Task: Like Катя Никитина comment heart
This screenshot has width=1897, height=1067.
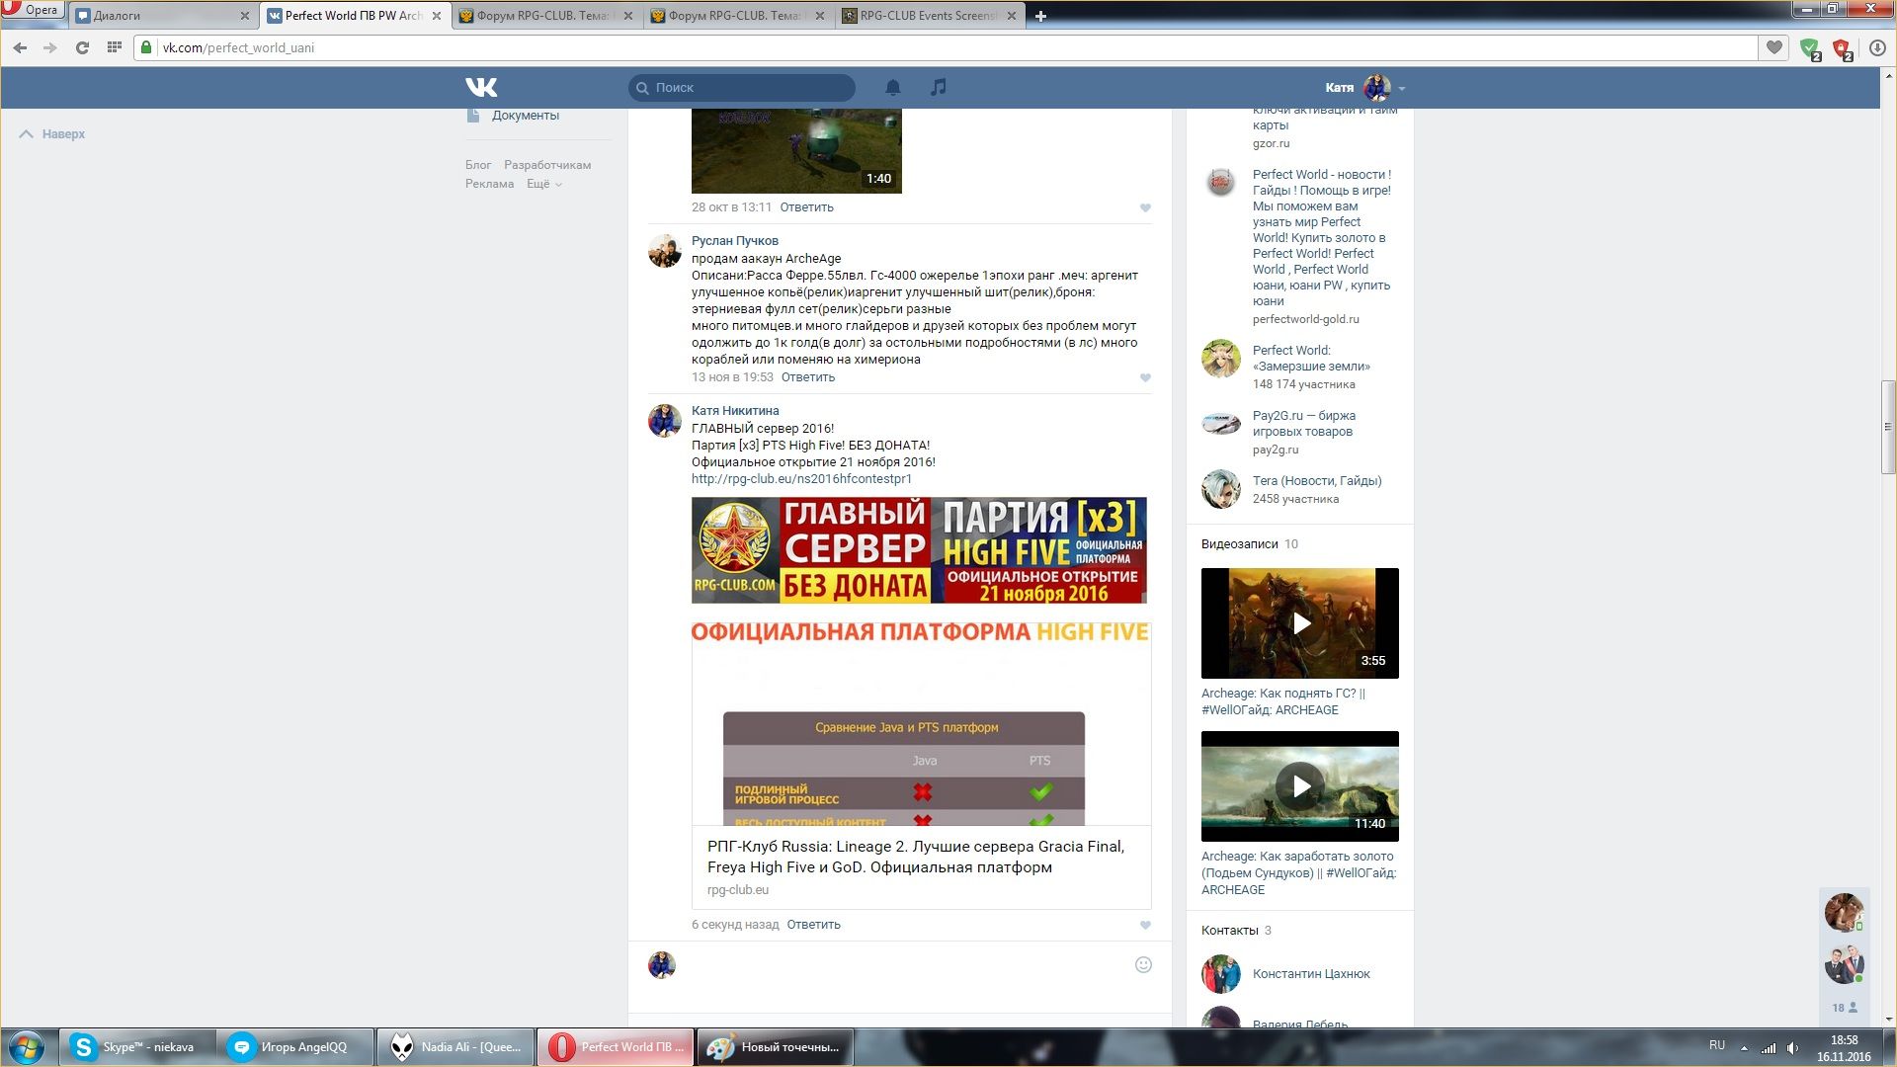Action: tap(1145, 925)
